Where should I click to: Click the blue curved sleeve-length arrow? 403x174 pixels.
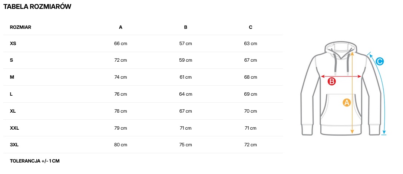click(x=383, y=96)
